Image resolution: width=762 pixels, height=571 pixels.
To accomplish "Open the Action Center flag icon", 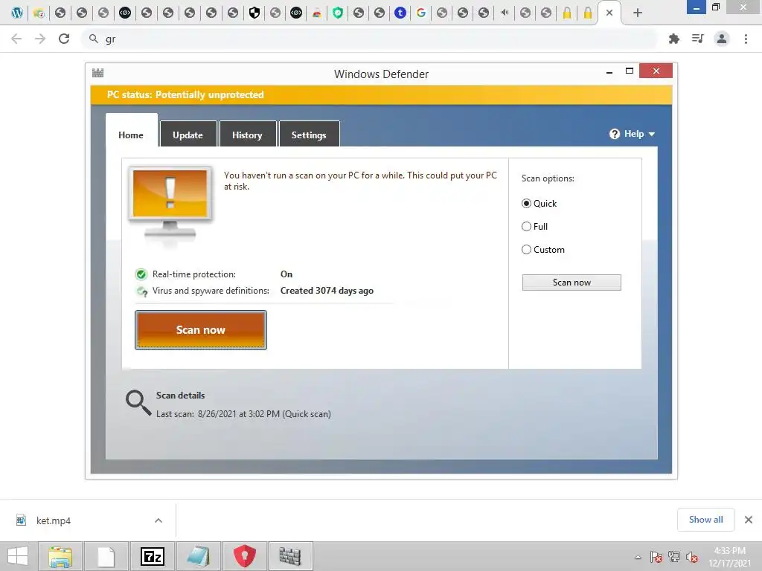I will [x=656, y=557].
